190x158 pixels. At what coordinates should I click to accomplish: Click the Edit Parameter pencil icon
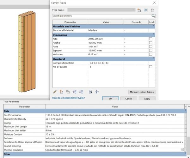click(x=55, y=92)
